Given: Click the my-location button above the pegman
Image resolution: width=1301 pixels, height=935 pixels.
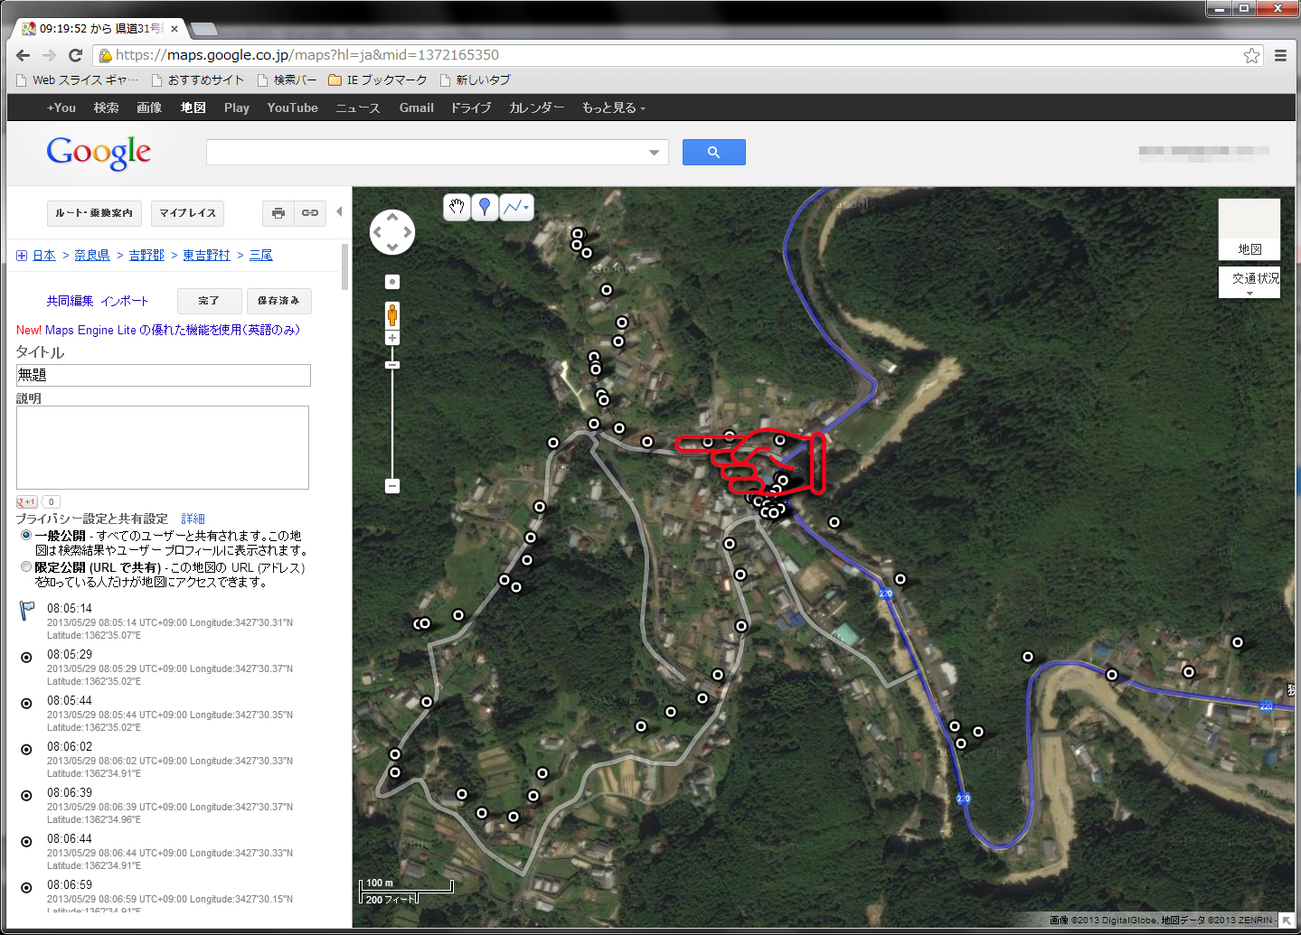Looking at the screenshot, I should (x=392, y=282).
